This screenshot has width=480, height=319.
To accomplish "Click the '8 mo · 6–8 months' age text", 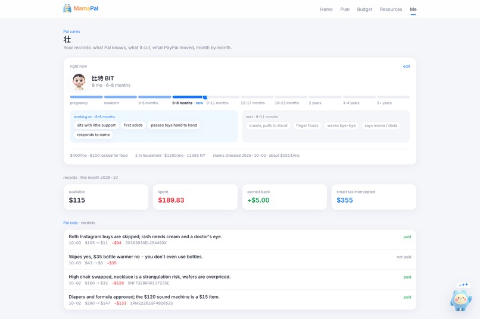I will [x=111, y=85].
